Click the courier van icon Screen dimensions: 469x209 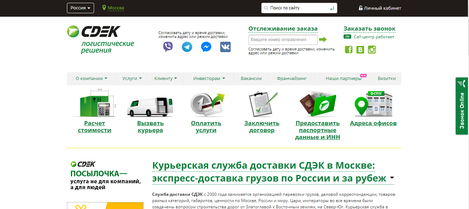(150, 106)
